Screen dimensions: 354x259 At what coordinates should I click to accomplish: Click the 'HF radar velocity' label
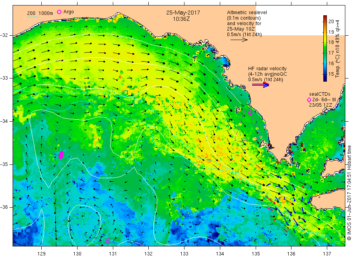[x=267, y=69]
